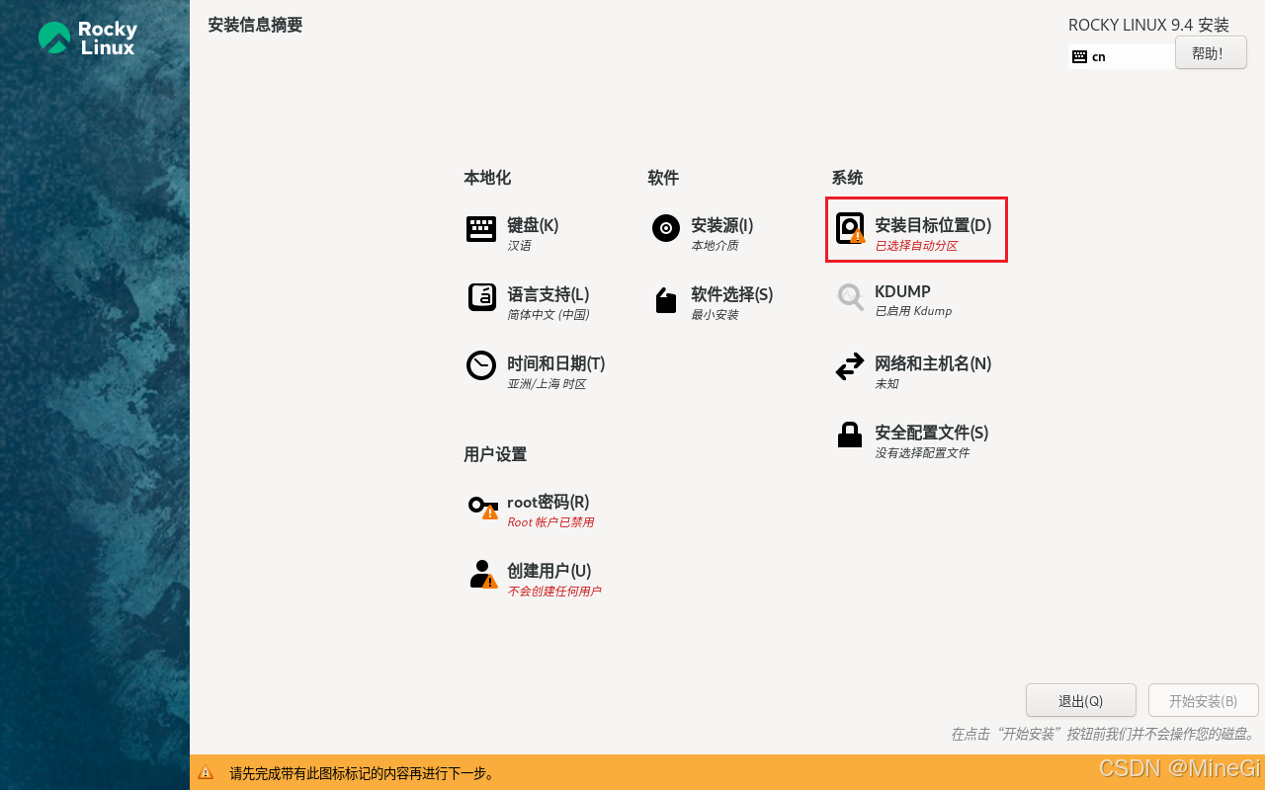Click the 开始安装(B) button
1265x790 pixels.
pyautogui.click(x=1203, y=700)
